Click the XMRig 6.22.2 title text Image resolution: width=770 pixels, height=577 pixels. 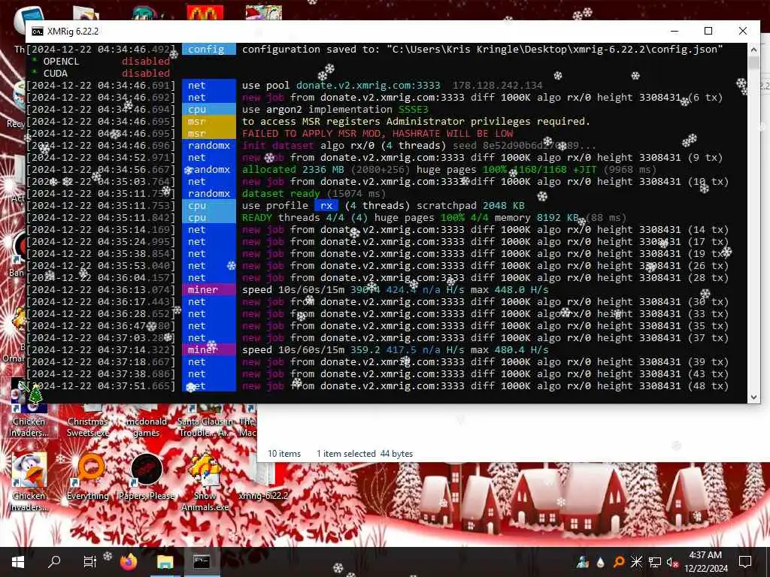73,32
